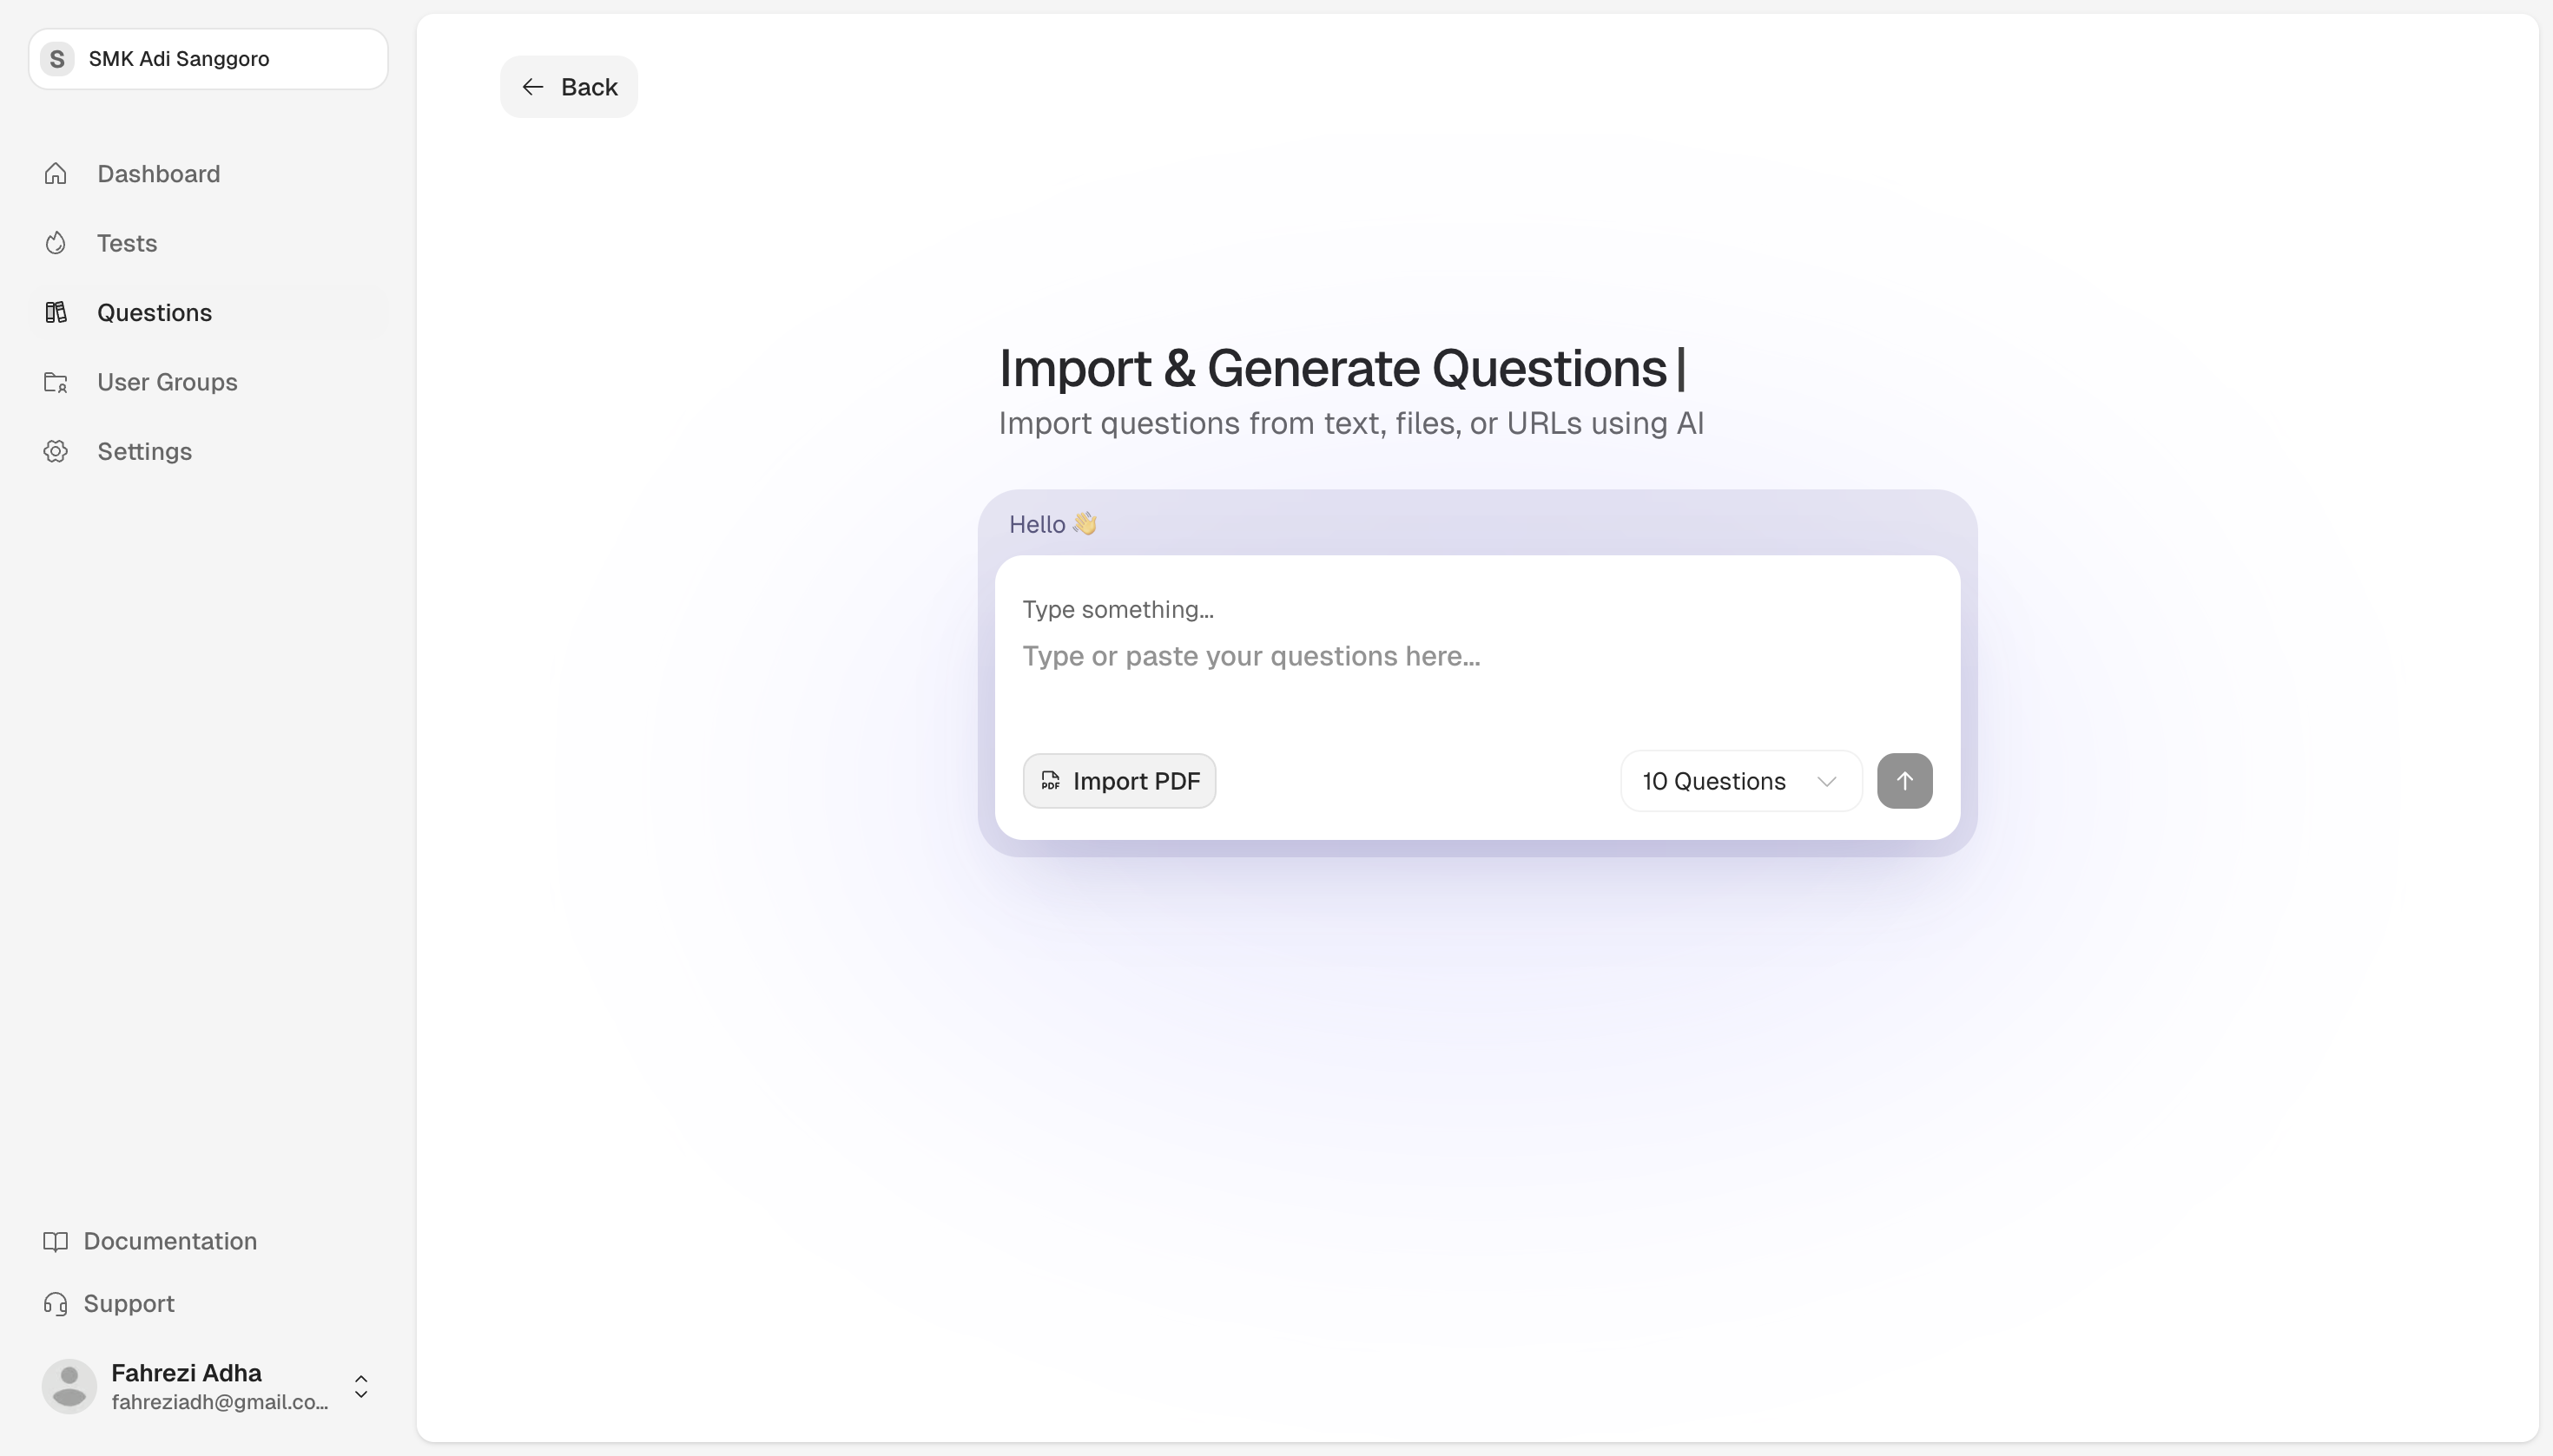Click the Back button
Viewport: 2553px width, 1456px height.
[569, 87]
